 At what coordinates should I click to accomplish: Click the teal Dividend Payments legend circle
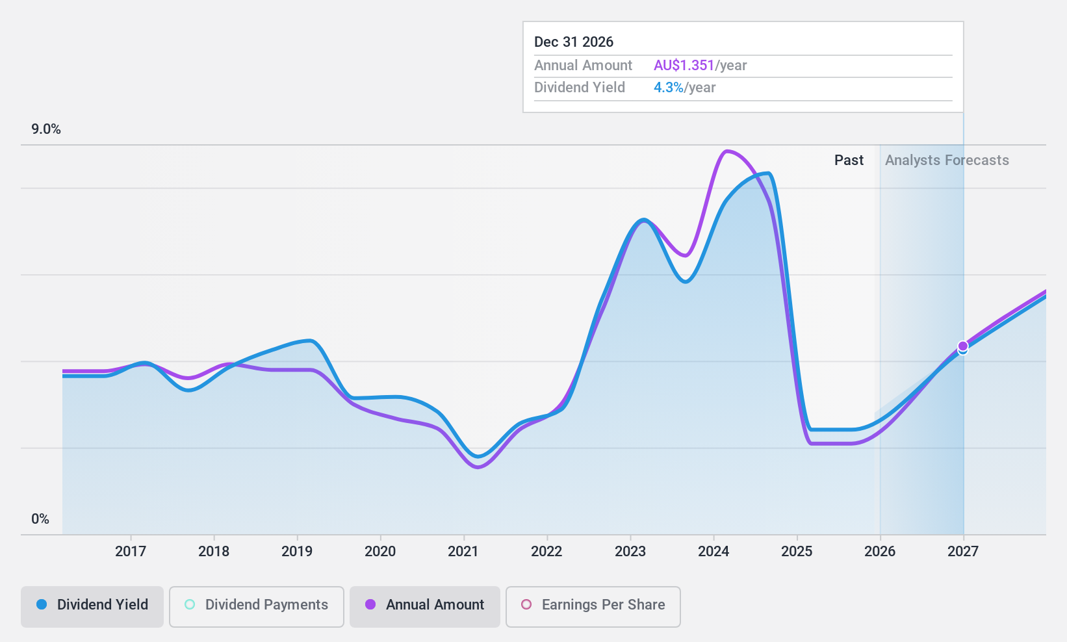click(189, 605)
